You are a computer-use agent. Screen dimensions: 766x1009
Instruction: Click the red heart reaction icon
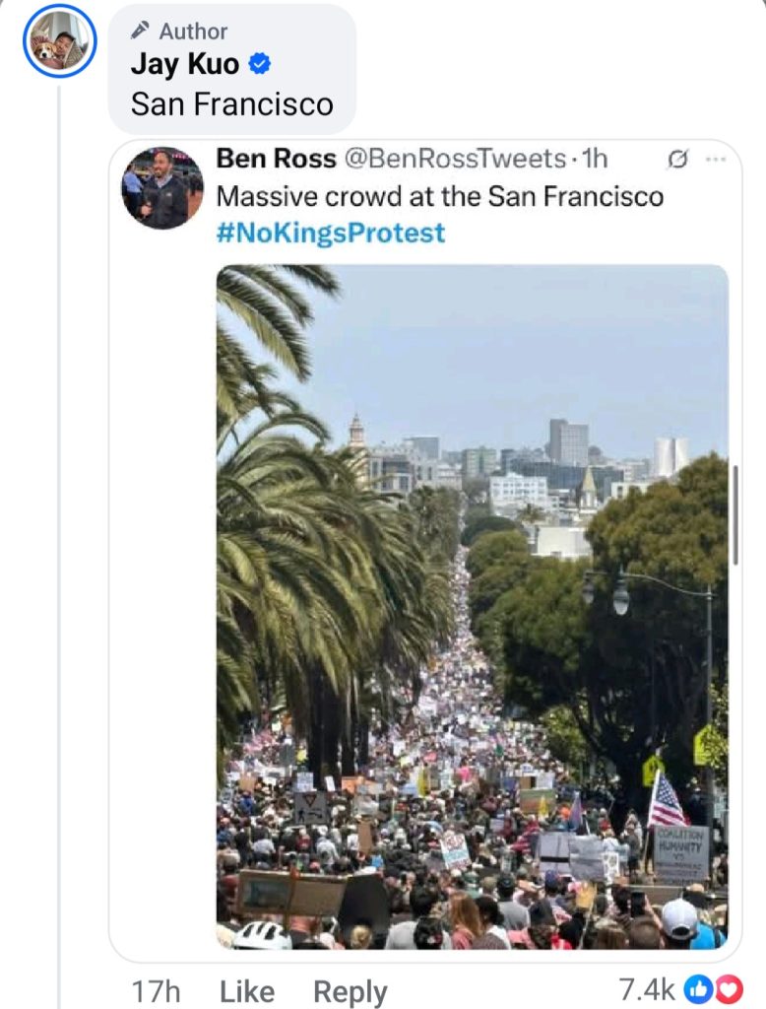pos(729,988)
